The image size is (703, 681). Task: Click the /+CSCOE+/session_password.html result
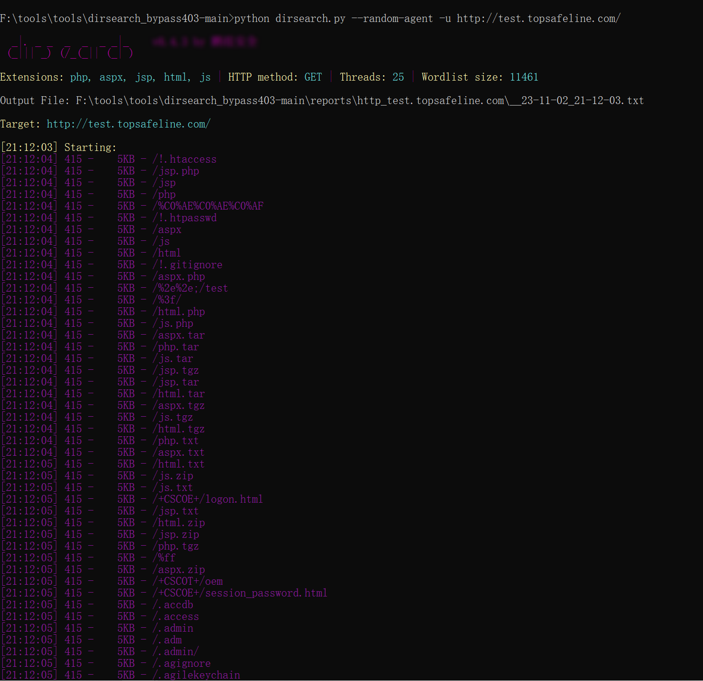tap(240, 593)
